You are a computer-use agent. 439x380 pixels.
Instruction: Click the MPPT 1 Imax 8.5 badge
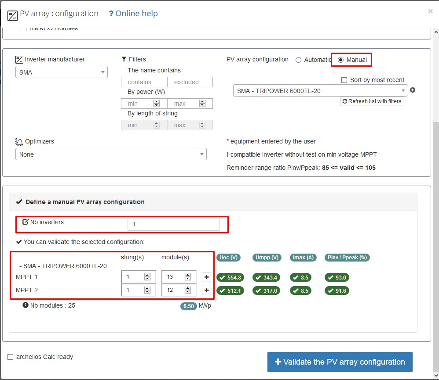(x=301, y=277)
